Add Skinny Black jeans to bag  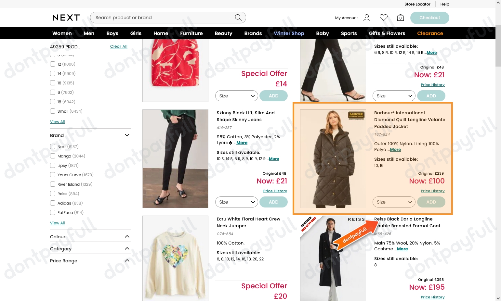click(273, 202)
